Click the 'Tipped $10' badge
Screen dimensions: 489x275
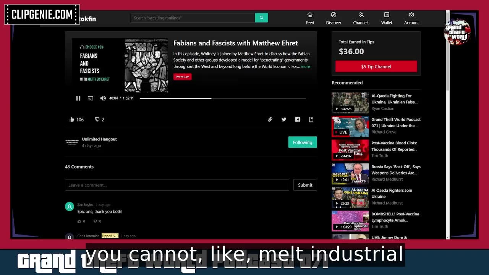(110, 236)
